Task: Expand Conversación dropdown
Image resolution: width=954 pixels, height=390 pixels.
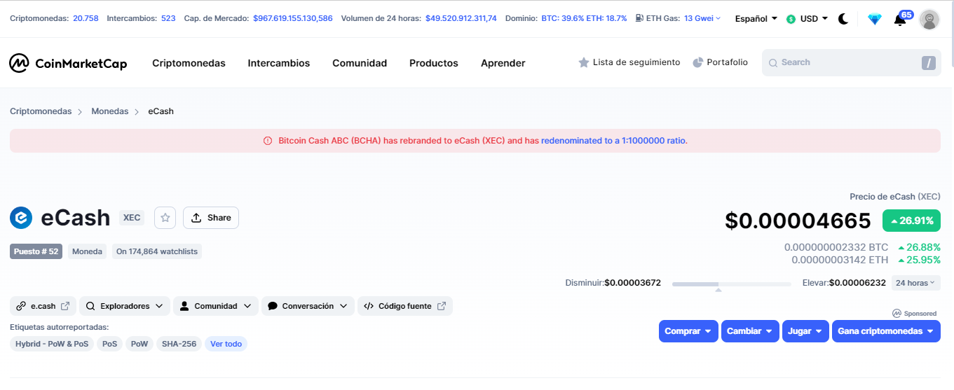Action: [308, 306]
